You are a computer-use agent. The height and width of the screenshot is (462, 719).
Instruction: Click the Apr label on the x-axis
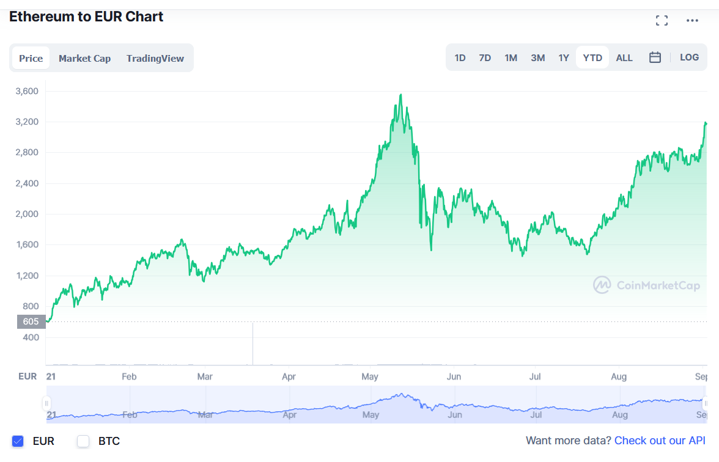pos(289,376)
